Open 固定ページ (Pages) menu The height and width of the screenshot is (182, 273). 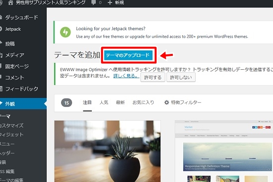tap(17, 66)
